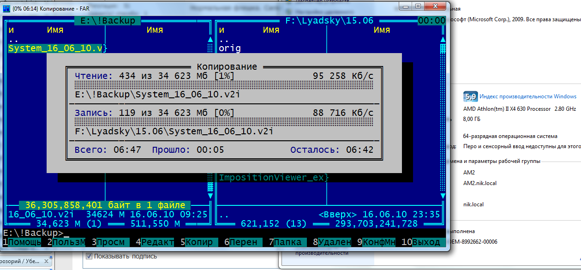Click the FAR window title bar icon
Screen dimensions: 581x270
click(x=7, y=8)
